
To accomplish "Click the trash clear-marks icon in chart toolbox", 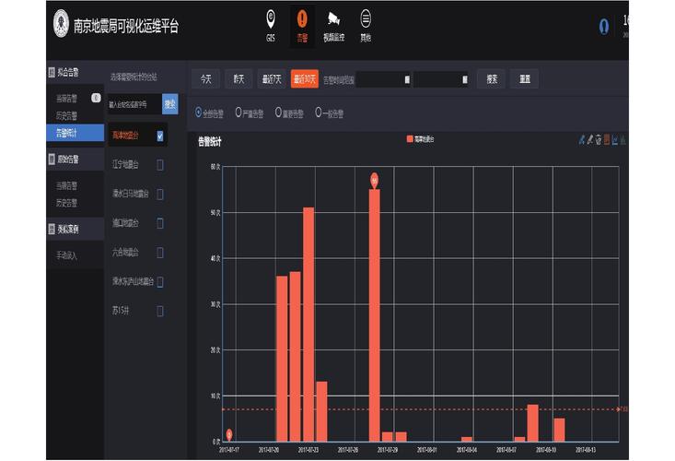I will point(599,140).
